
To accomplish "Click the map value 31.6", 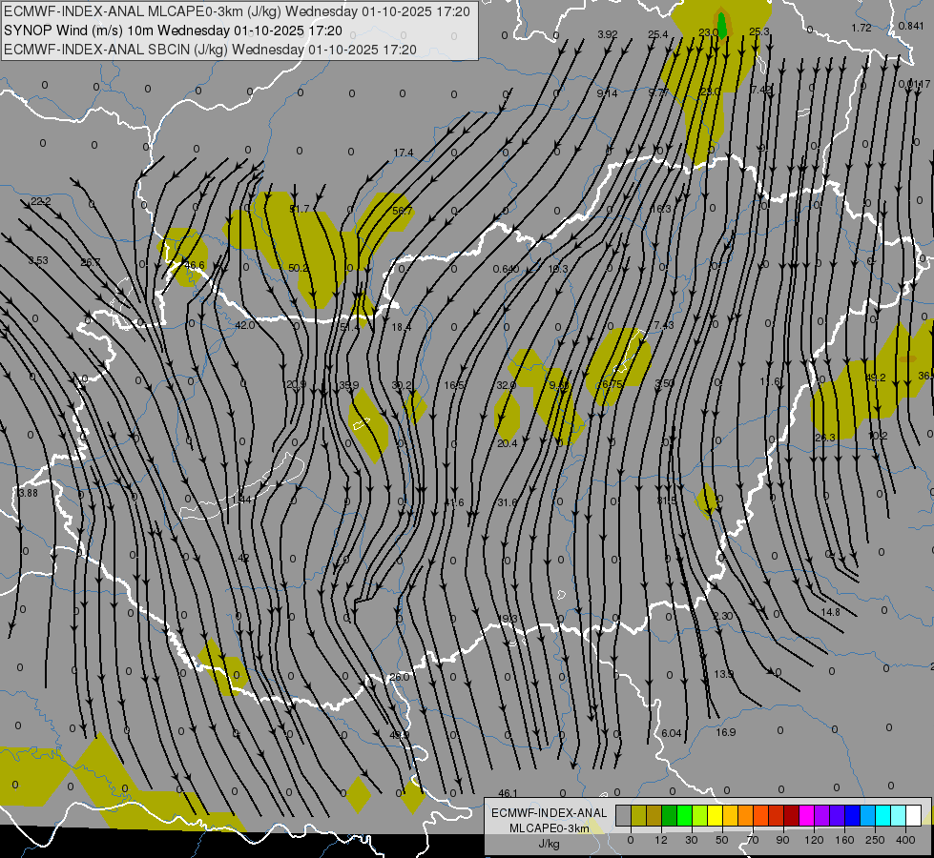I will point(507,502).
